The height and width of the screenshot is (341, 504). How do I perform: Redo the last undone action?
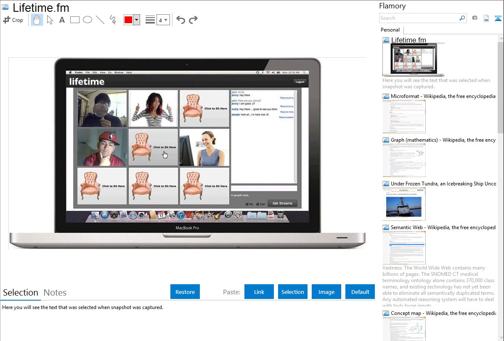tap(193, 20)
